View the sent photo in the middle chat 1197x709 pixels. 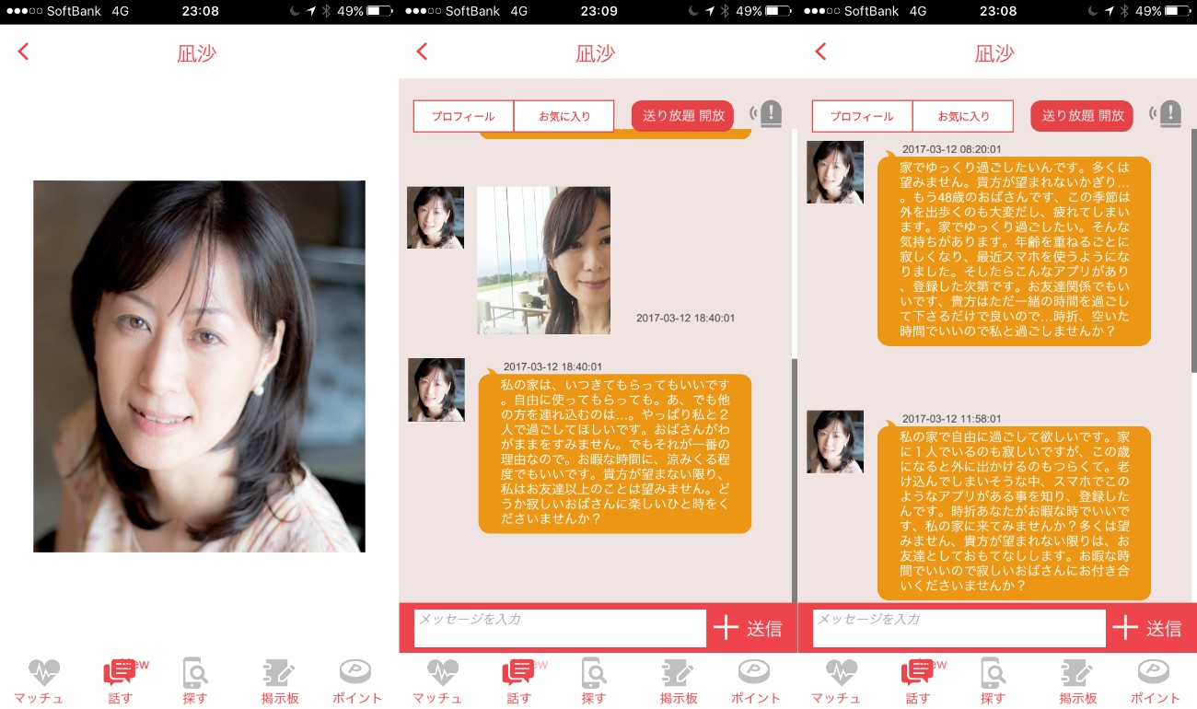pos(543,260)
